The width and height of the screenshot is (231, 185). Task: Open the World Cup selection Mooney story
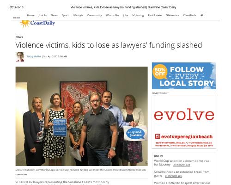click(182, 163)
